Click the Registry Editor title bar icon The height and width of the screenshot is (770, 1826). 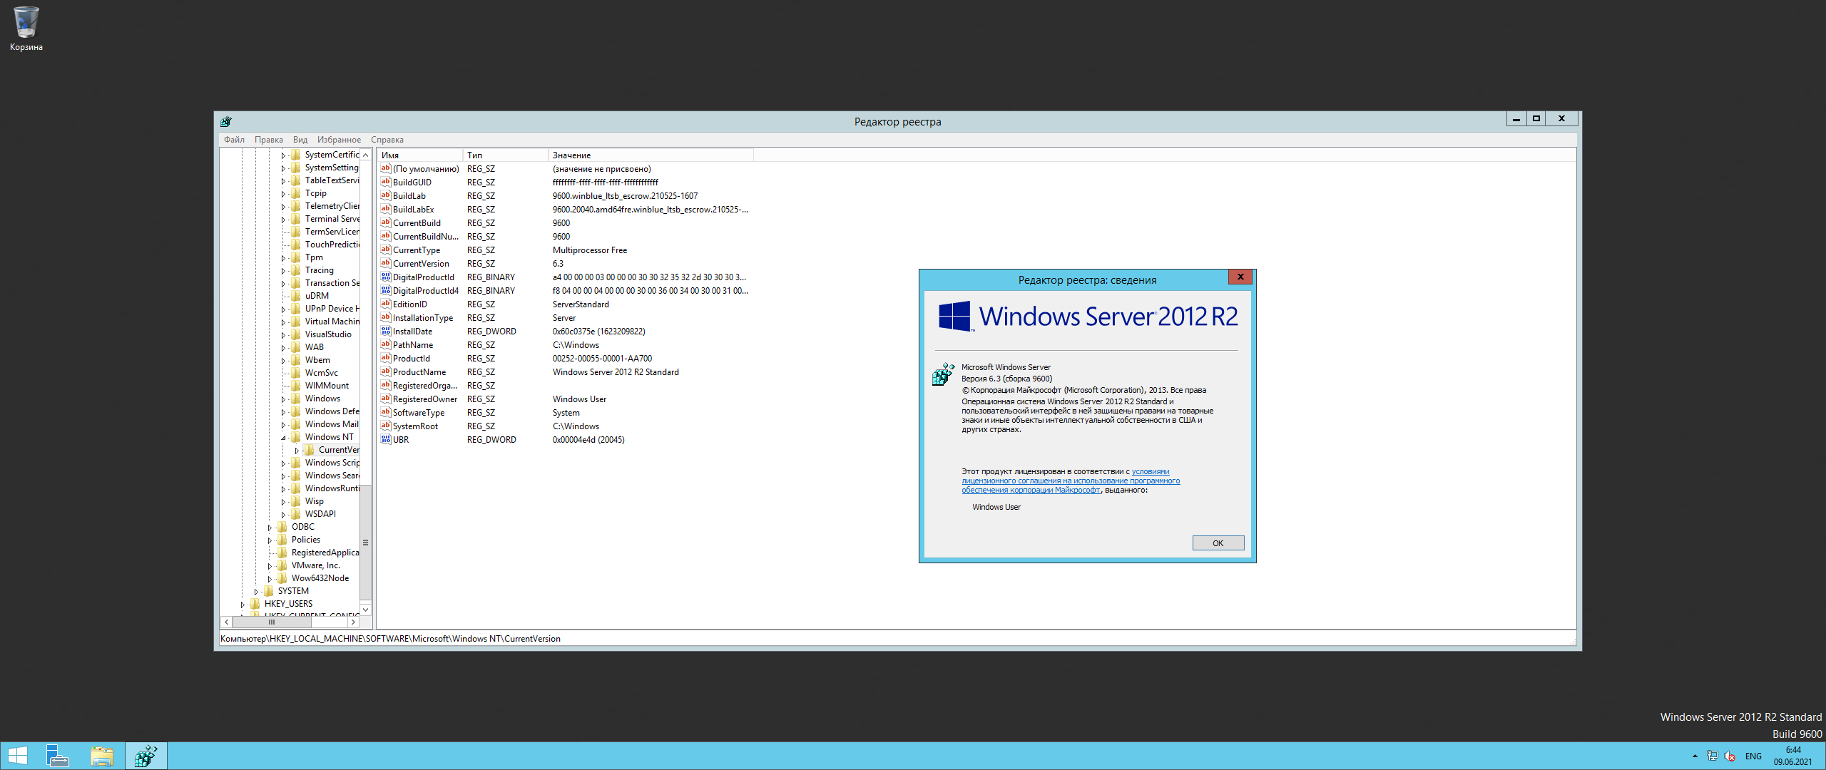click(x=226, y=121)
